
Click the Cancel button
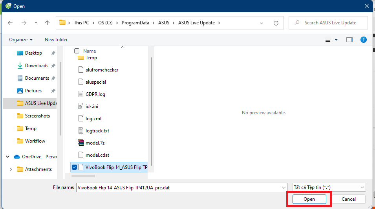point(348,199)
